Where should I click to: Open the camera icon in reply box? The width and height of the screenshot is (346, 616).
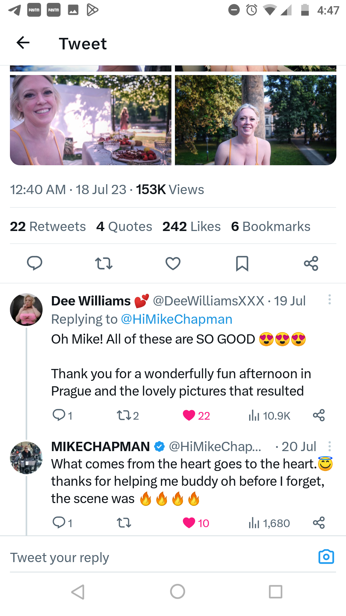326,557
